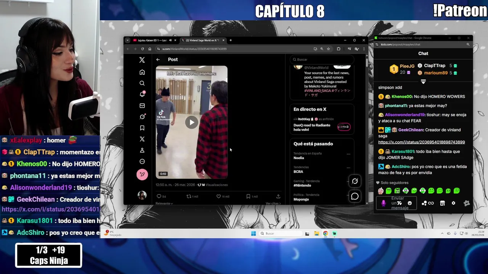Open more options for Noelia trend

(348, 154)
